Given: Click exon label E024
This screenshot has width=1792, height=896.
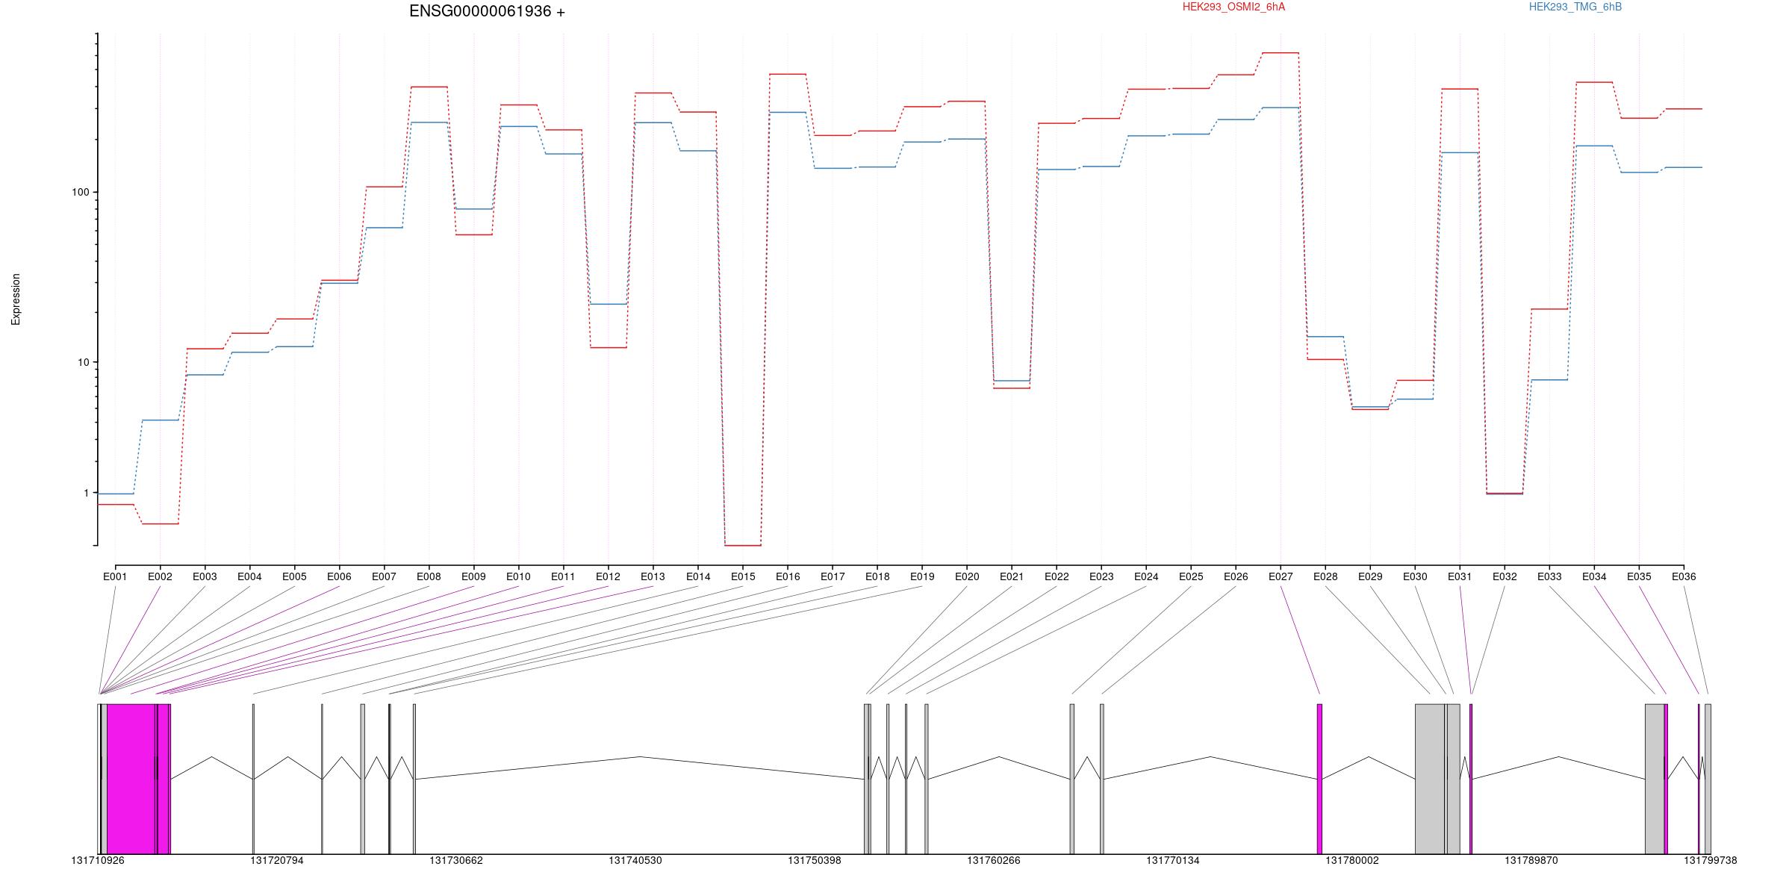Looking at the screenshot, I should pos(1146,576).
